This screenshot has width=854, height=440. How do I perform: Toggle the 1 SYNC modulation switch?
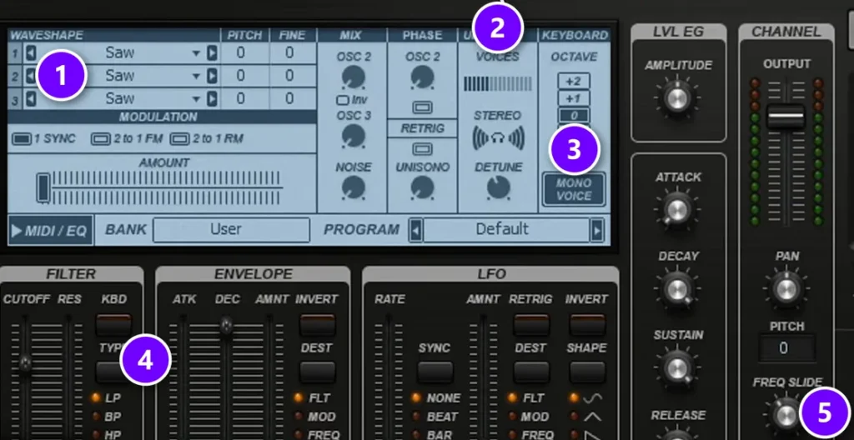(x=22, y=139)
